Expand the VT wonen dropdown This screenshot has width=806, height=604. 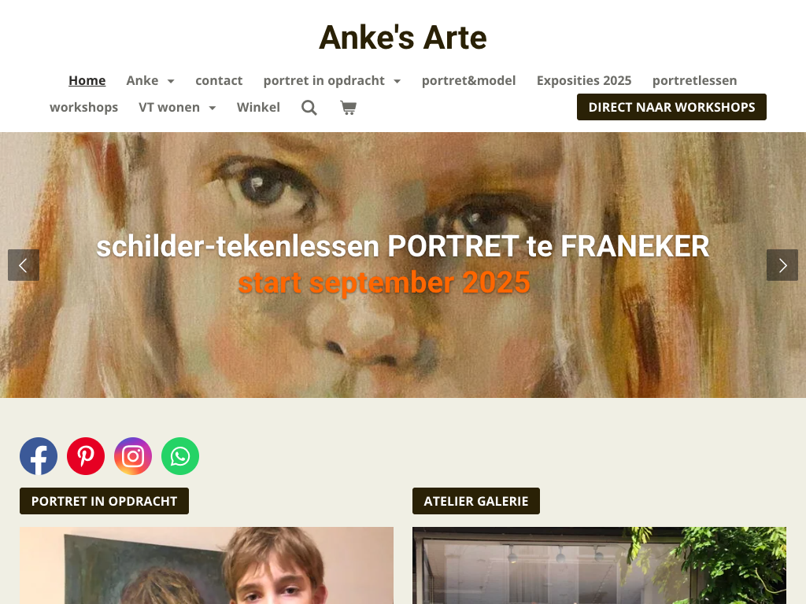[177, 107]
